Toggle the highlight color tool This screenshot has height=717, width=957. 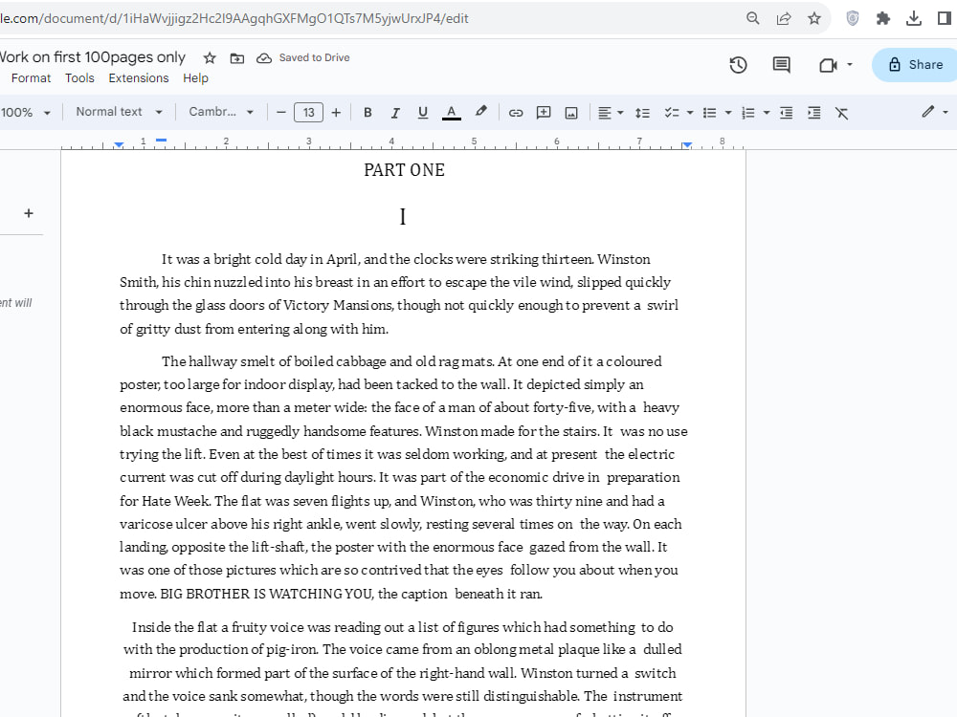480,112
